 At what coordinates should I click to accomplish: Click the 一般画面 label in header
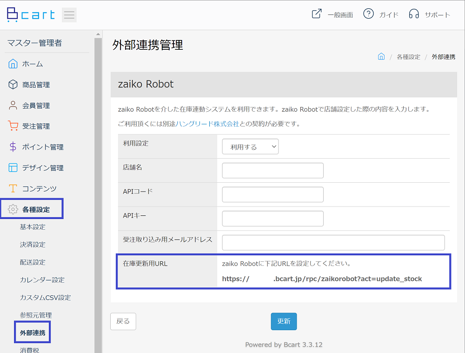coord(340,15)
